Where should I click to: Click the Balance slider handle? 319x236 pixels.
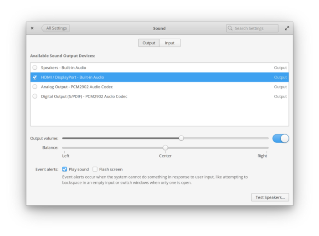pos(165,148)
